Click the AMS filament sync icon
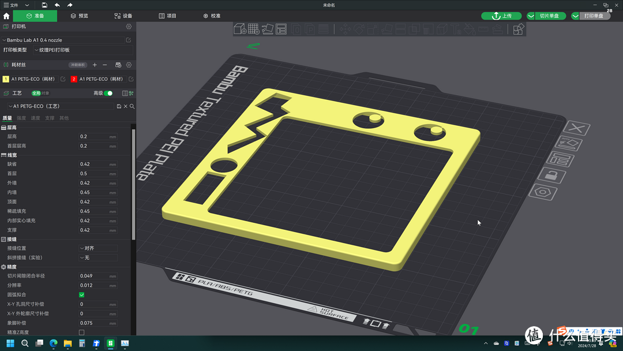This screenshot has width=623, height=351. pos(118,65)
